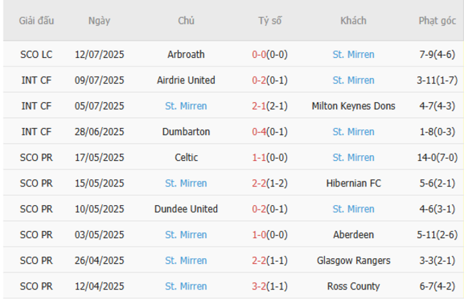Image resolution: width=464 pixels, height=301 pixels.
Task: Click Ross County team name
Action: click(x=353, y=286)
